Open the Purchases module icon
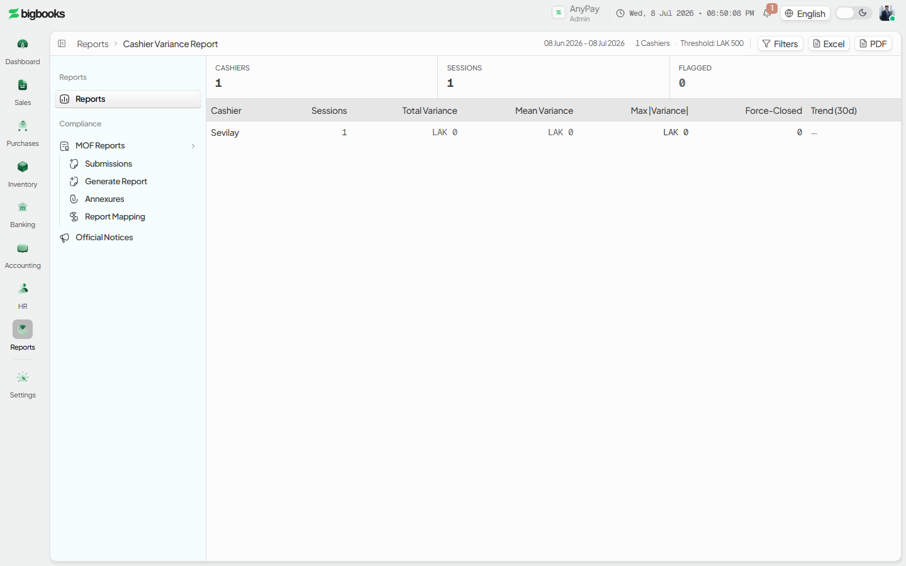Screen dimensions: 906x566 pyautogui.click(x=23, y=126)
